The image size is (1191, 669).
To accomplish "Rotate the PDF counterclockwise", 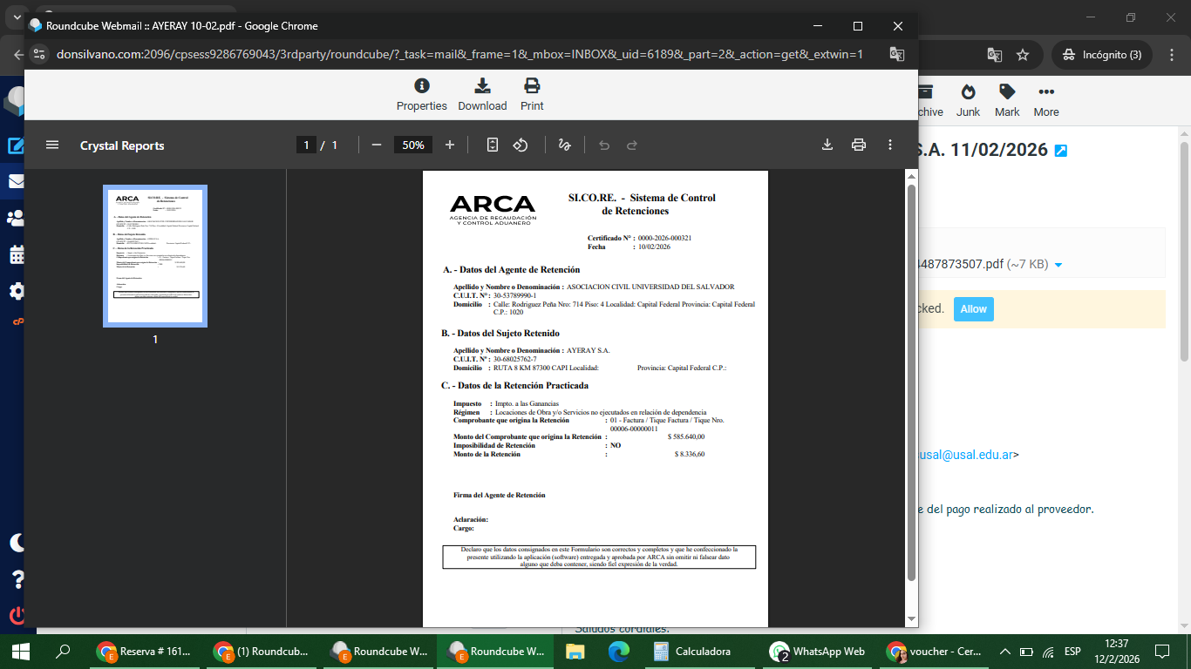I will tap(521, 145).
